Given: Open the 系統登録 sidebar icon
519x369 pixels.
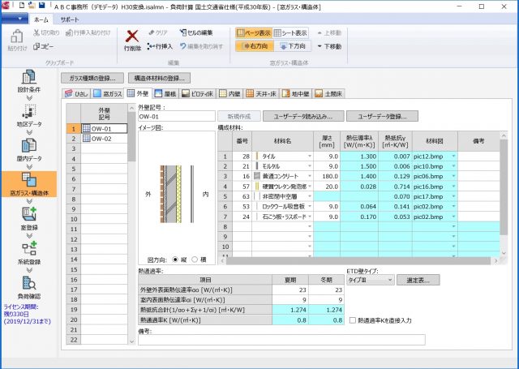Looking at the screenshot, I should tap(28, 251).
